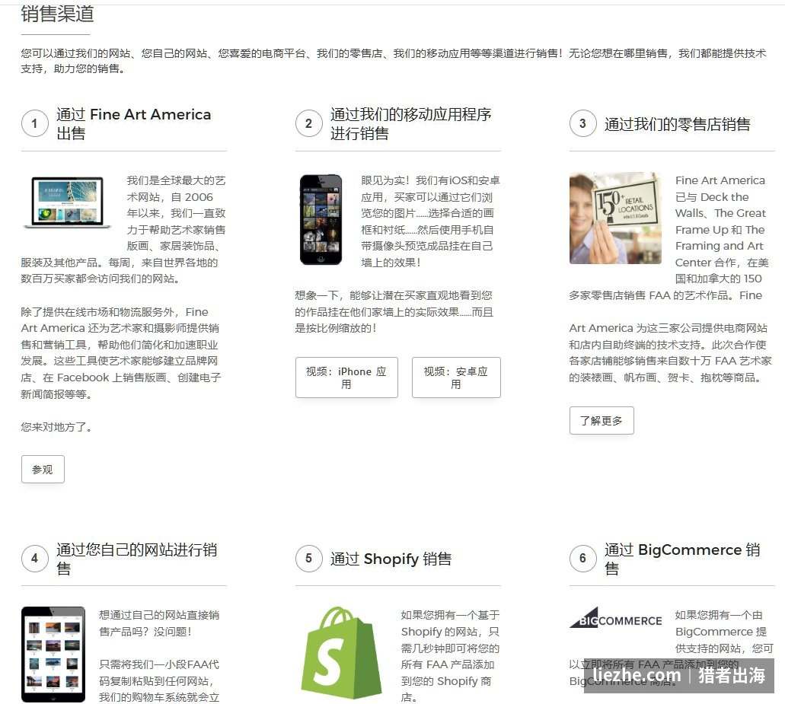The image size is (785, 704).
Task: Click the text 想通过自己的网站直接销售产品吗？没问题！
Action: [x=159, y=623]
